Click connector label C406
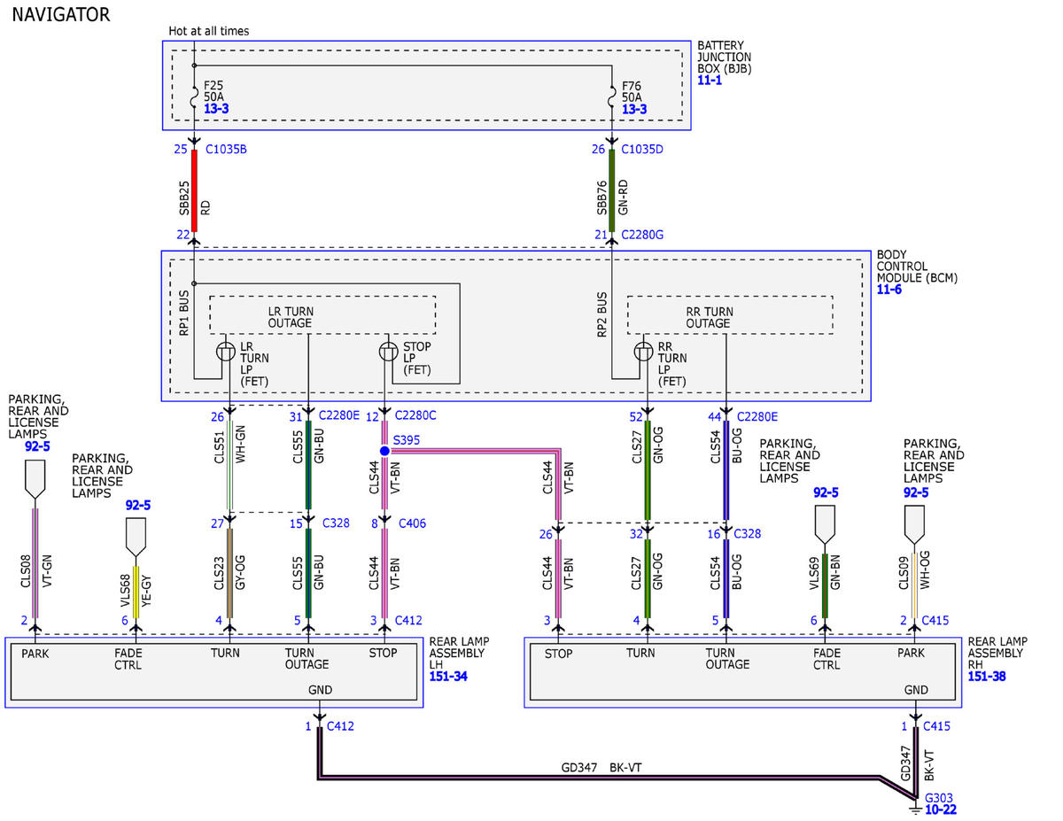 [x=412, y=523]
